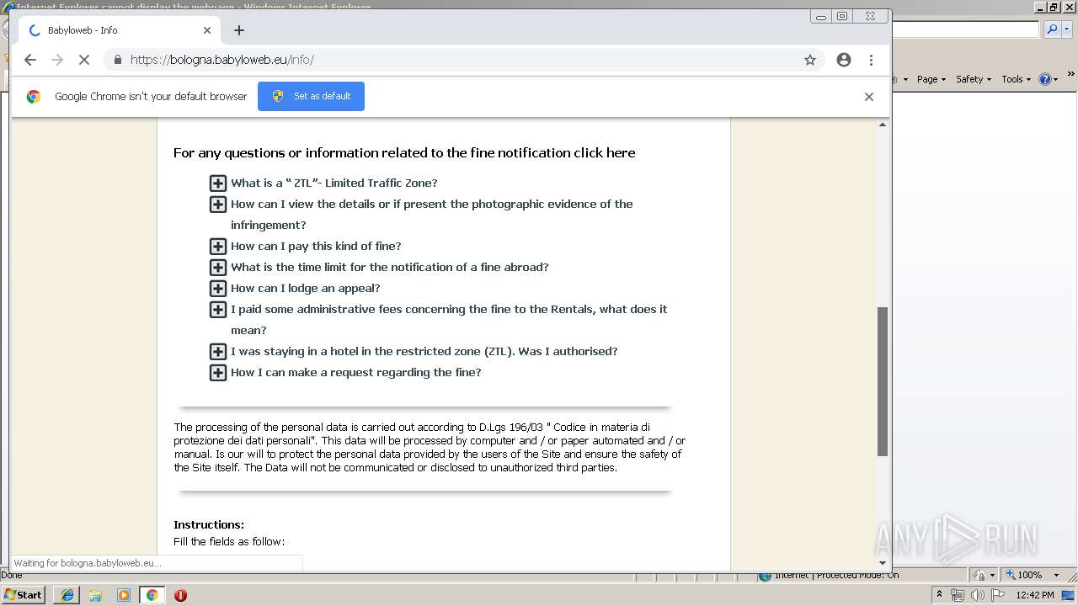Close the Babyloweb - Info tab

point(207,30)
